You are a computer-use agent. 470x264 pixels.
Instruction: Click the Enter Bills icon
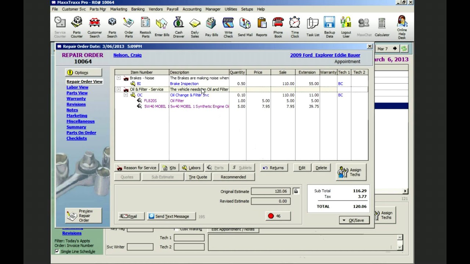click(162, 27)
